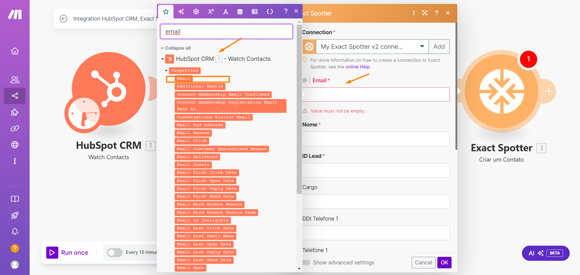The height and width of the screenshot is (275, 580).
Task: Click the email search field
Action: 226,31
